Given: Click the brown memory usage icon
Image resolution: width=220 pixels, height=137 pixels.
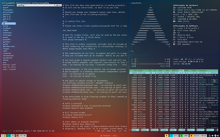Looking at the screenshot, I should click(x=18, y=136).
